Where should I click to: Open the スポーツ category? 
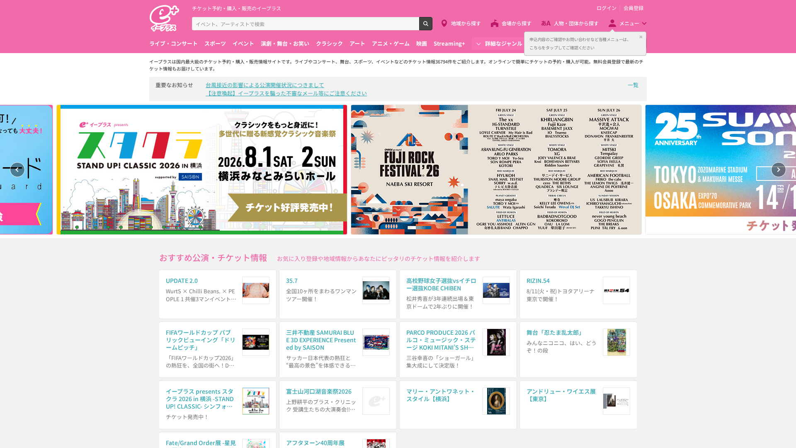(x=215, y=44)
